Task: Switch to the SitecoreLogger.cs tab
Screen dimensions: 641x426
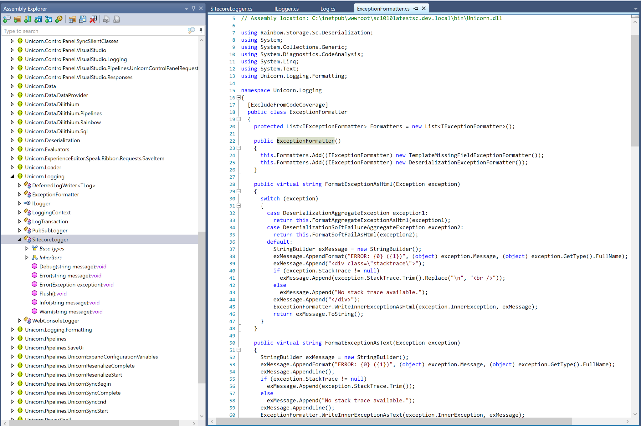Action: tap(231, 9)
